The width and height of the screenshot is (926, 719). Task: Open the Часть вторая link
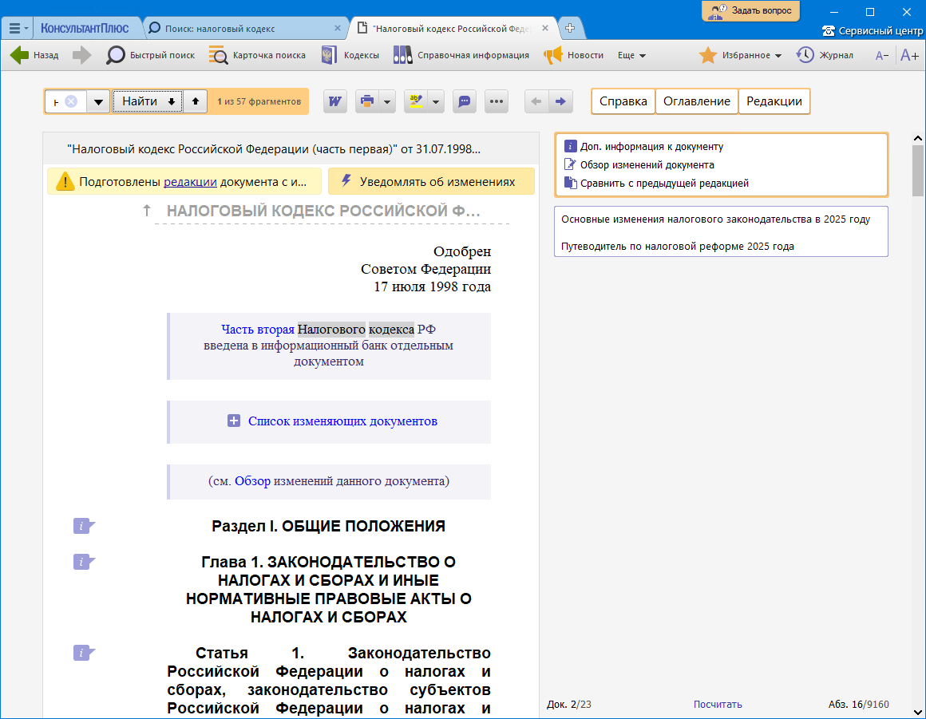pos(257,329)
